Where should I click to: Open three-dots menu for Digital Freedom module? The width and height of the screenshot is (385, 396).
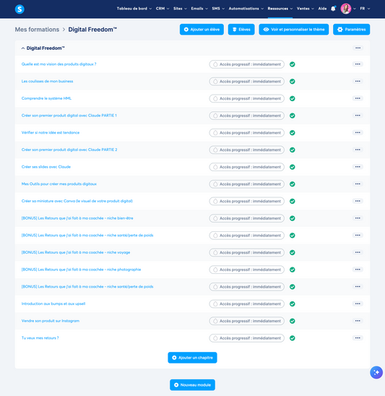(358, 48)
